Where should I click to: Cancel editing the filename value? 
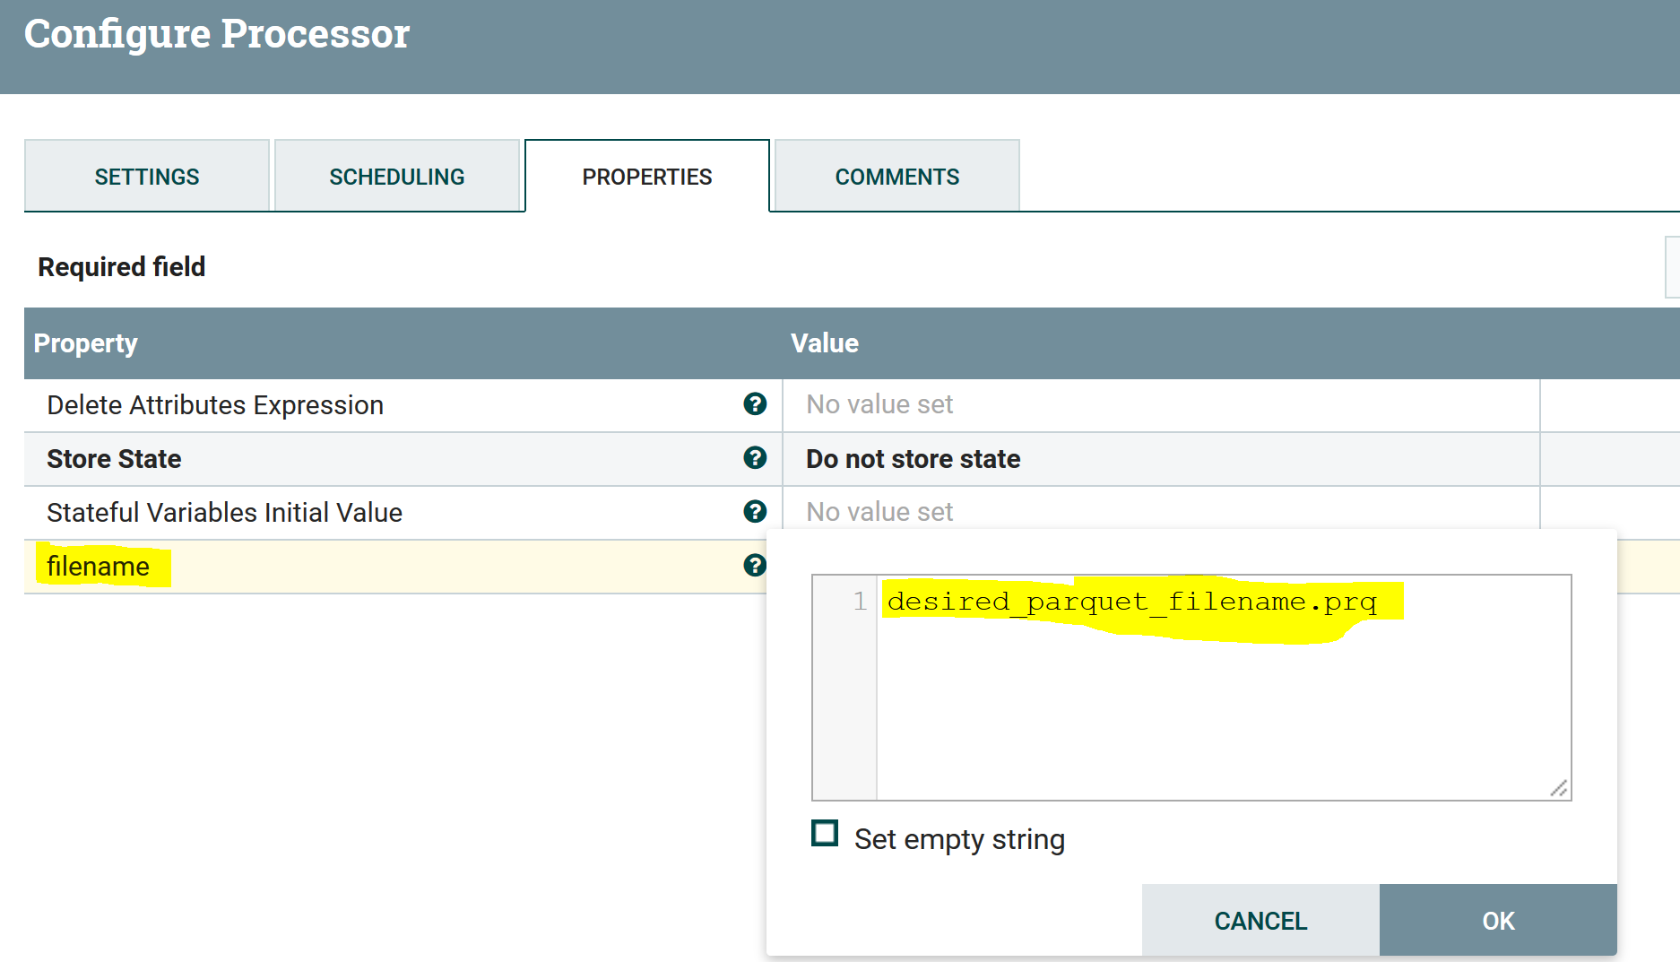coord(1260,920)
